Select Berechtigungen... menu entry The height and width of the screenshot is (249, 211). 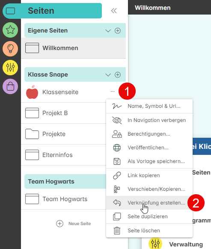tap(149, 134)
